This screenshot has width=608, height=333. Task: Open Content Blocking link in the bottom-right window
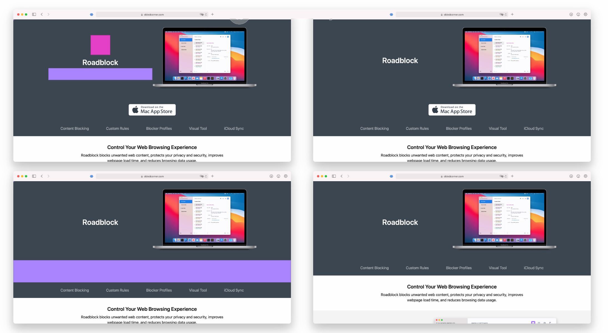(375, 268)
